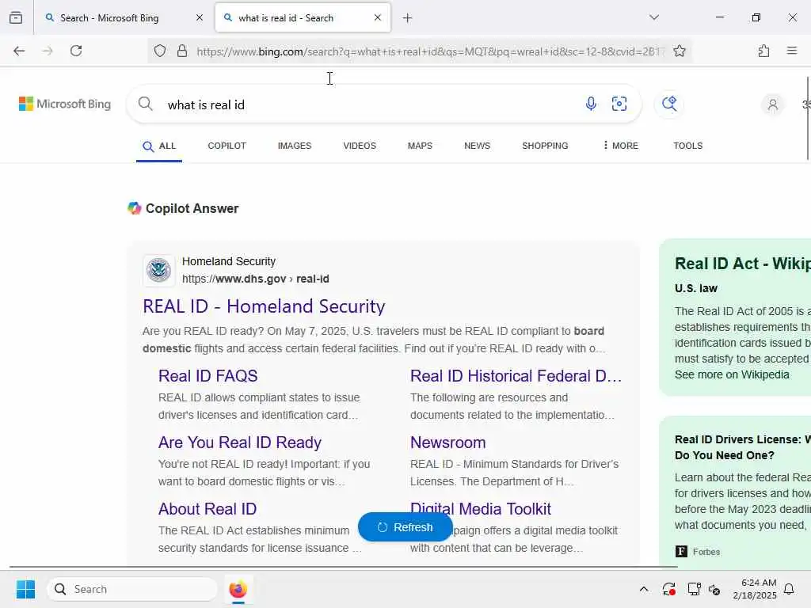Viewport: 811px width, 608px height.
Task: Click See more on Wikipedia
Action: 732,374
